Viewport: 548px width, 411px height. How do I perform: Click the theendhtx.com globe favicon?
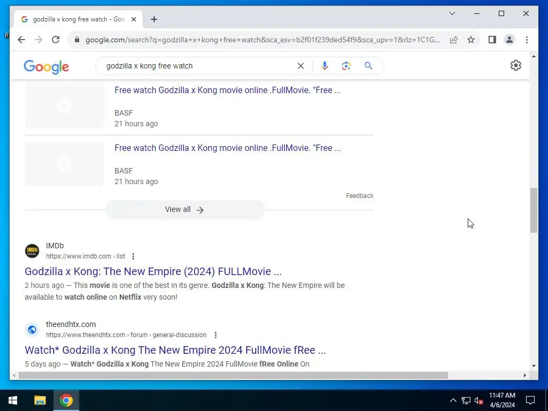pos(32,330)
